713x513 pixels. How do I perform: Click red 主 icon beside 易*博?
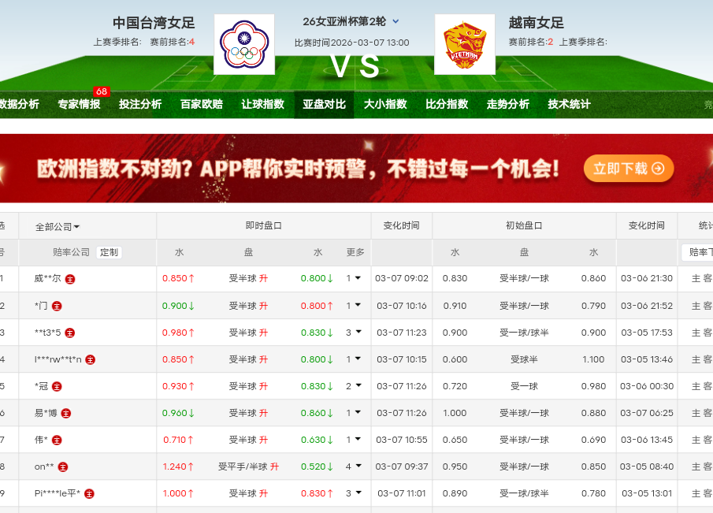click(66, 414)
